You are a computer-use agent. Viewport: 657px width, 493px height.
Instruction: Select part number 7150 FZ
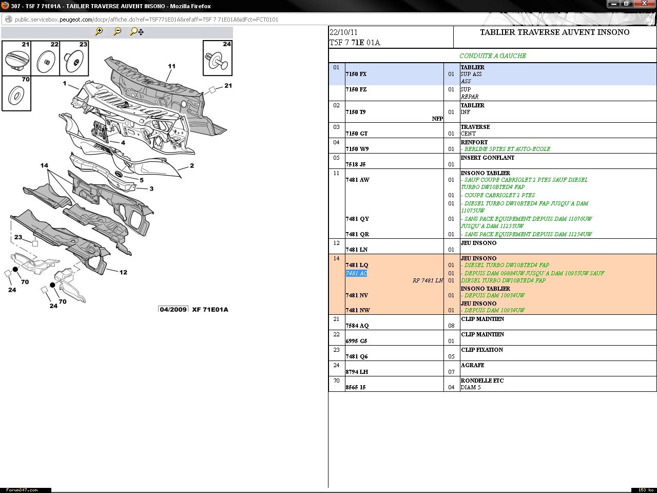[356, 89]
